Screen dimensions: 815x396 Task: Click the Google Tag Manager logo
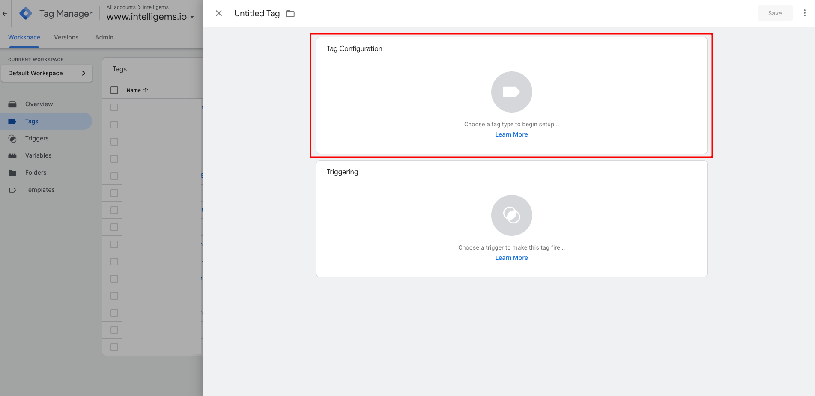26,14
